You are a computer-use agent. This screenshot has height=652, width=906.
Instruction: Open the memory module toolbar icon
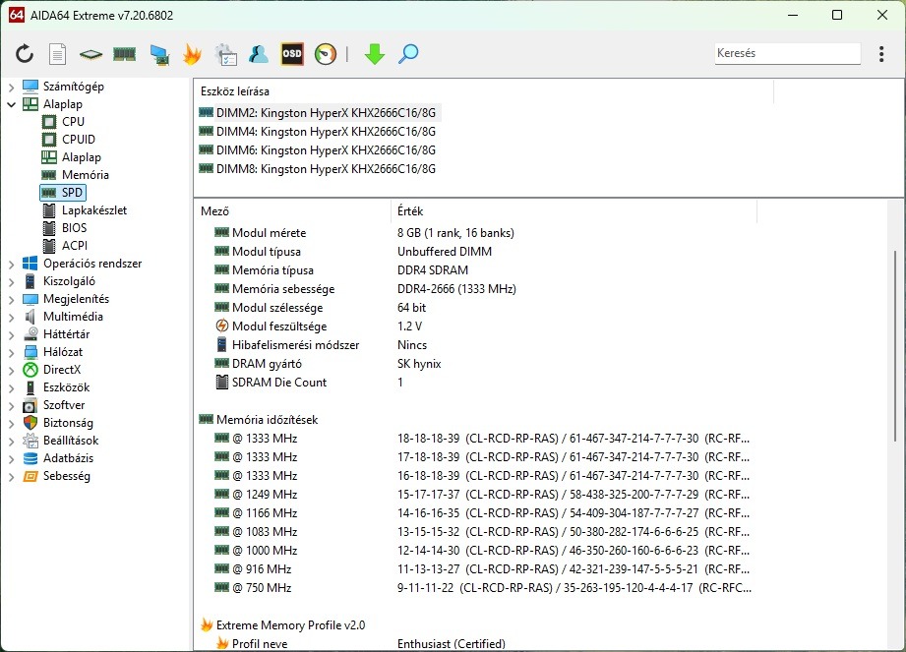pos(124,54)
